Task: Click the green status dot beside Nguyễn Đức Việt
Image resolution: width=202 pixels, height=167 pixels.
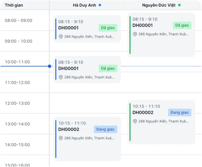Action: point(179,5)
